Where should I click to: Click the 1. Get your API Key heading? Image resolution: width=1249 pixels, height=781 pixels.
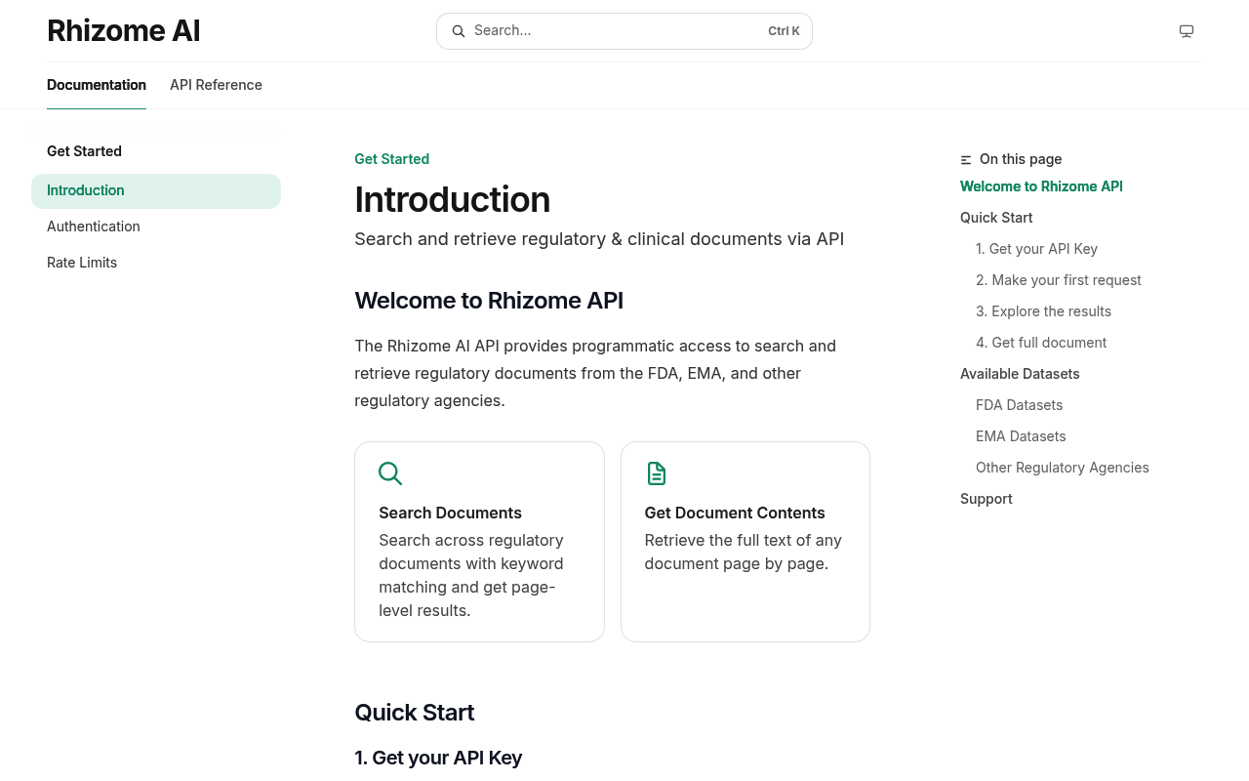click(x=438, y=758)
